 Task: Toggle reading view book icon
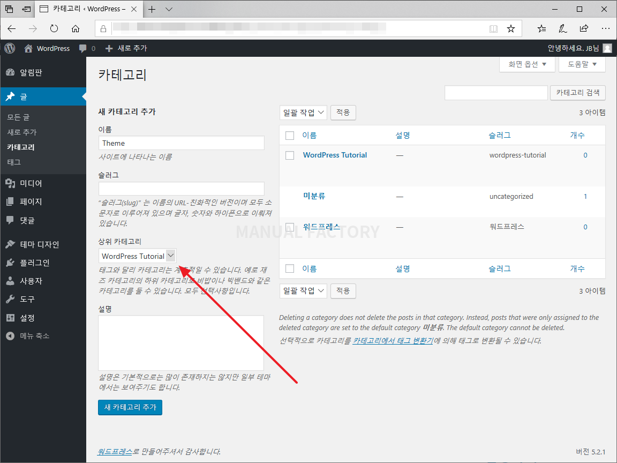(x=493, y=28)
